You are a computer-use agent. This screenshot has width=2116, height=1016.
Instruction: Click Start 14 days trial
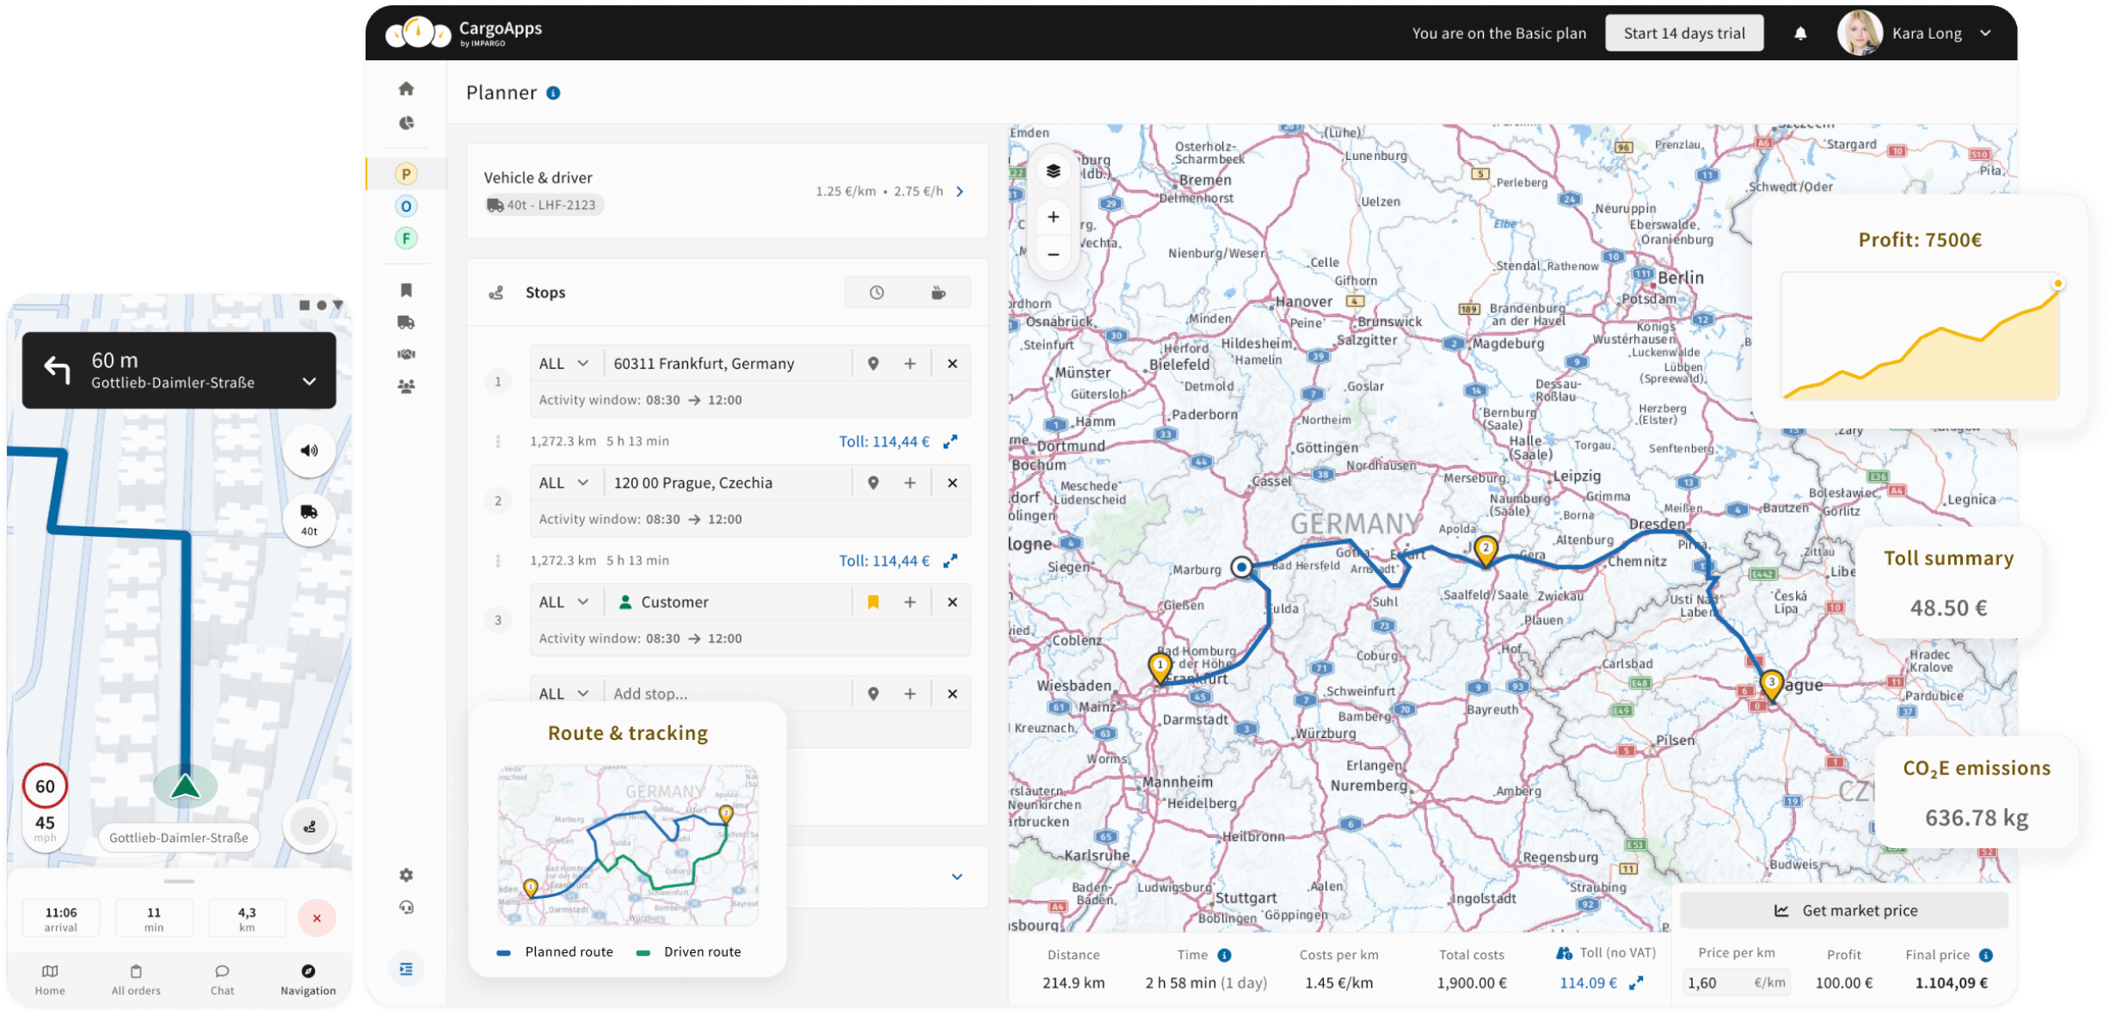pyautogui.click(x=1683, y=34)
